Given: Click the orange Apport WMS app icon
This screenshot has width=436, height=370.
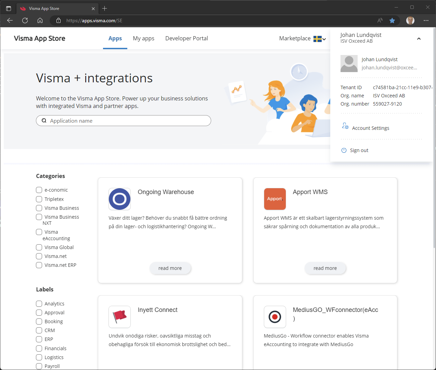Looking at the screenshot, I should click(x=275, y=199).
